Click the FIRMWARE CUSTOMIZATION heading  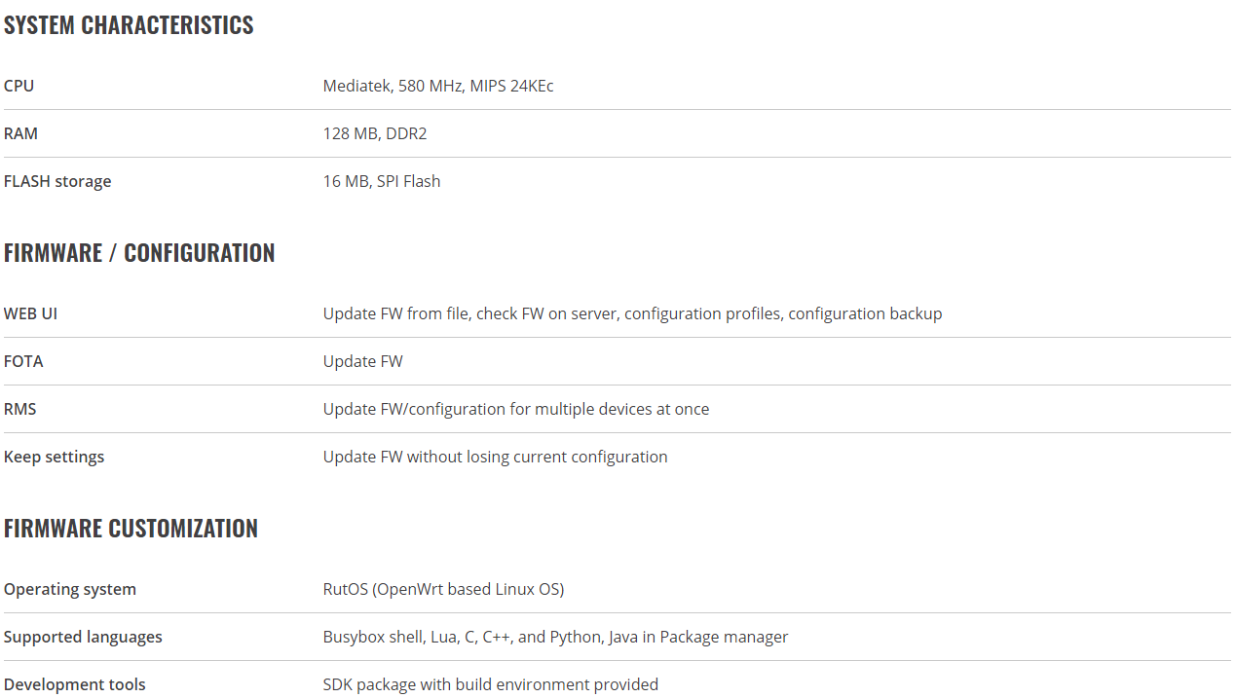(131, 529)
